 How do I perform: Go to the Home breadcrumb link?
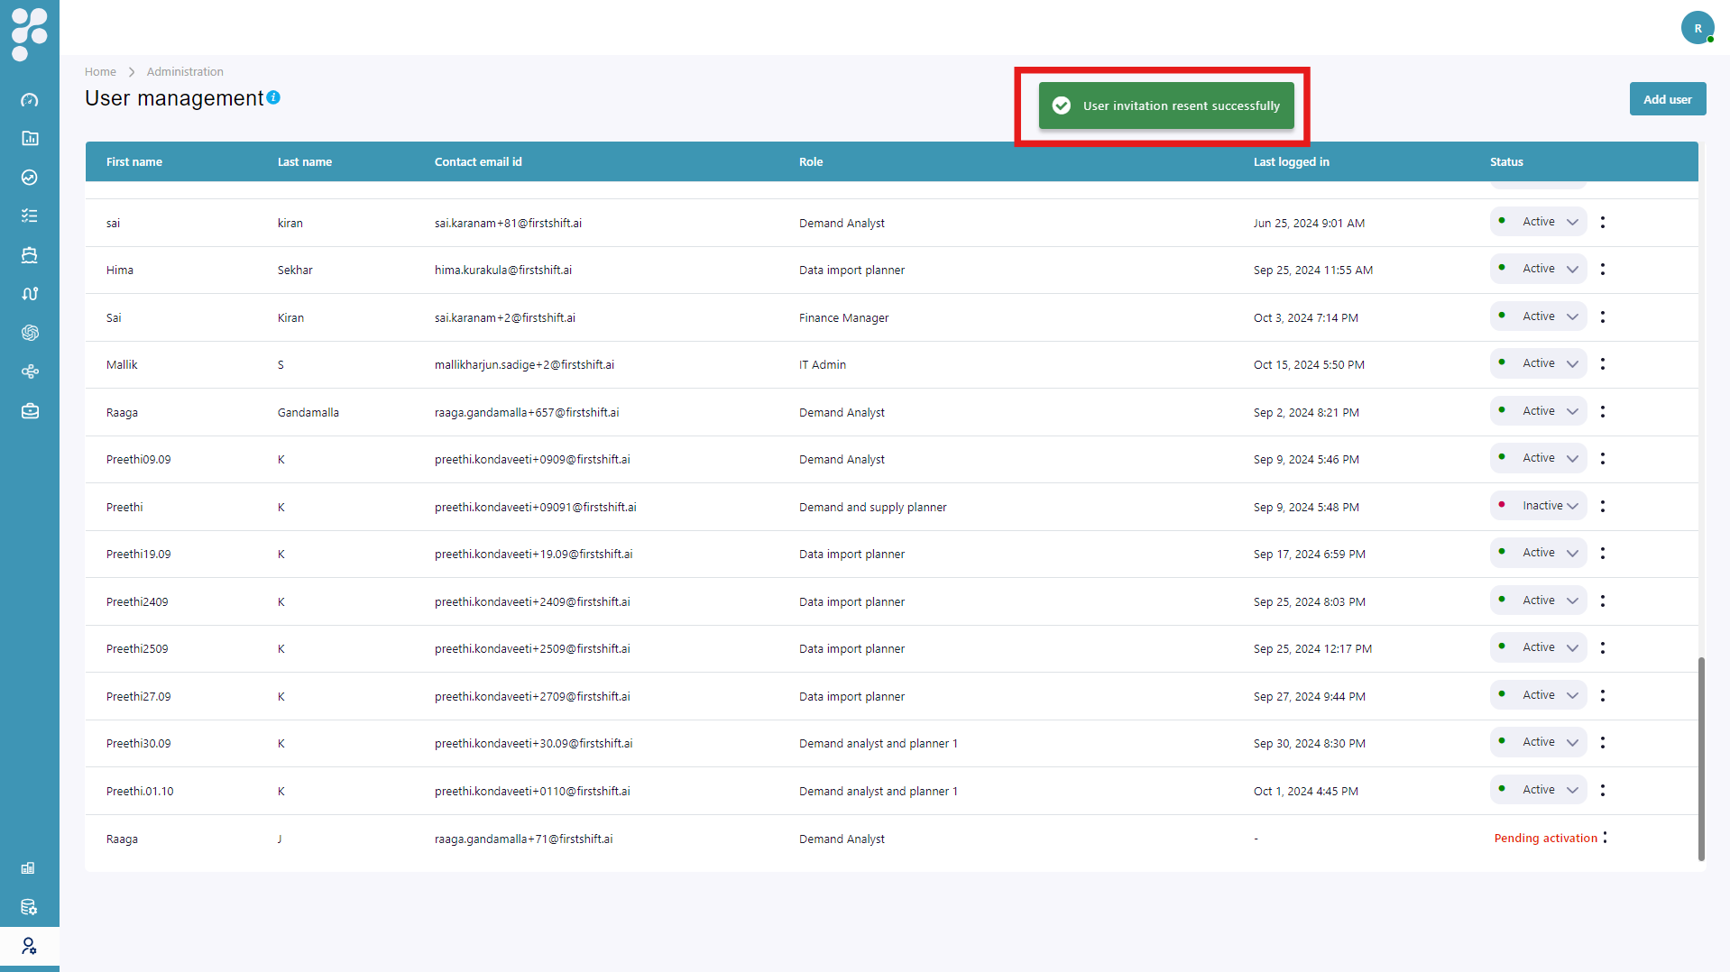coord(100,72)
